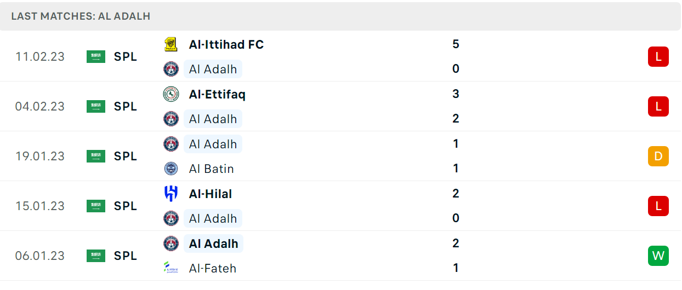Click the Al-Hilal club logo
Image resolution: width=682 pixels, height=290 pixels.
(x=171, y=194)
